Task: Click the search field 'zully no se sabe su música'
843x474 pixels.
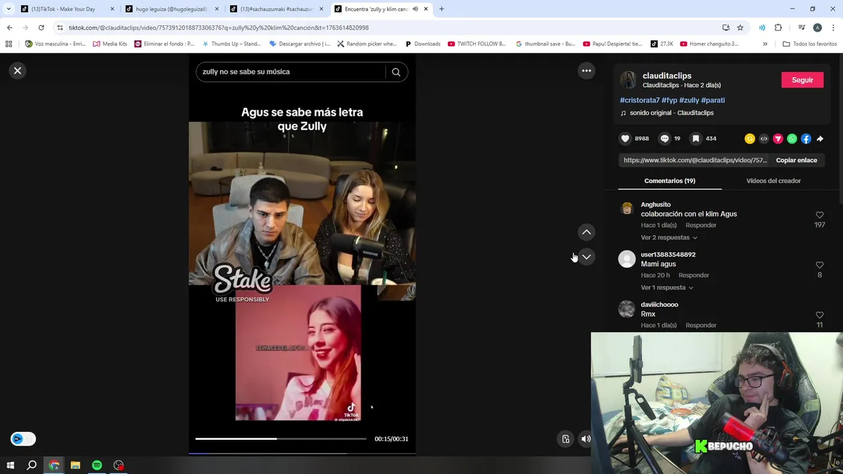Action: click(290, 72)
